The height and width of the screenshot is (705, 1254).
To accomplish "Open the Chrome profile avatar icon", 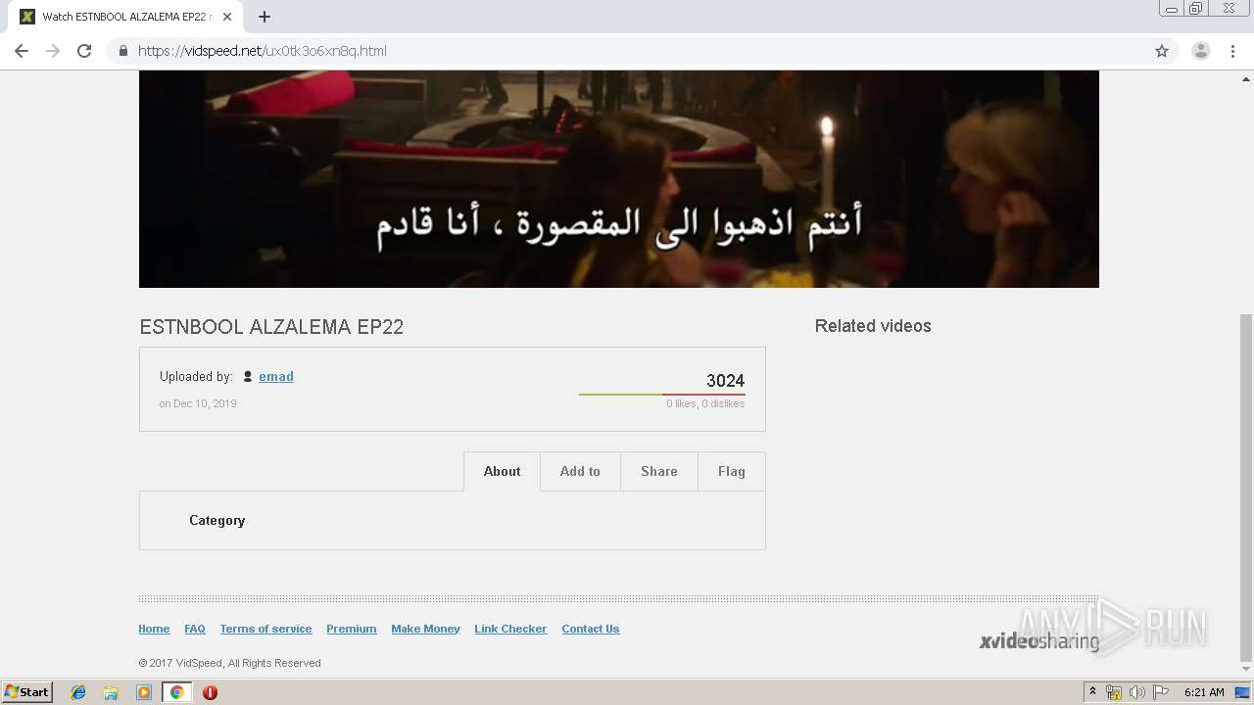I will click(1201, 51).
